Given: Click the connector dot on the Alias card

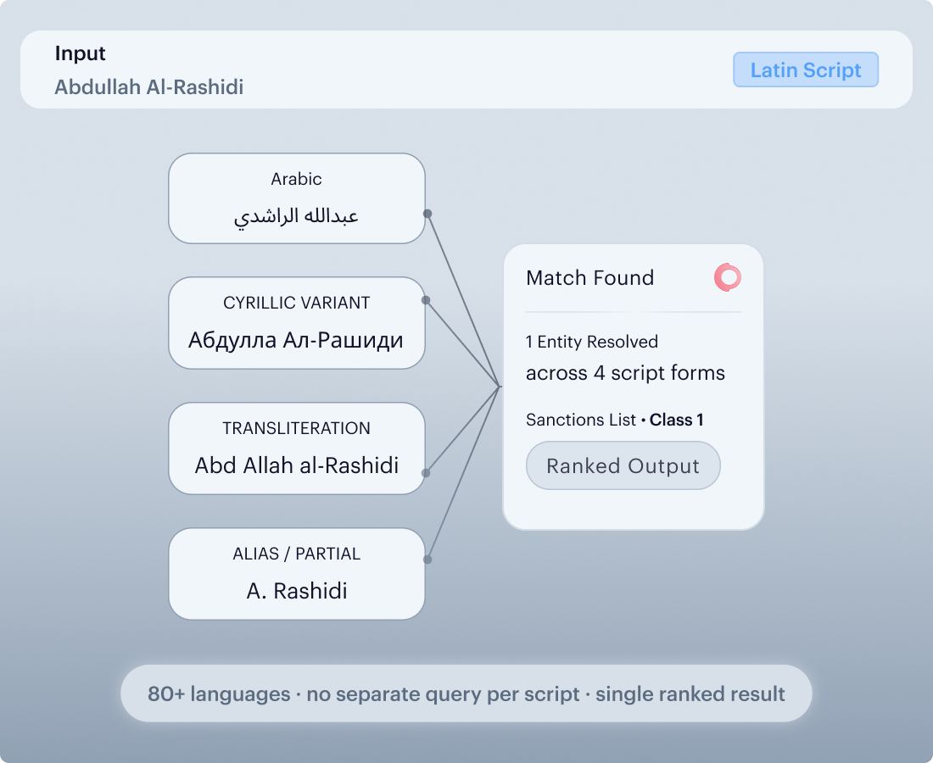Looking at the screenshot, I should tap(427, 559).
